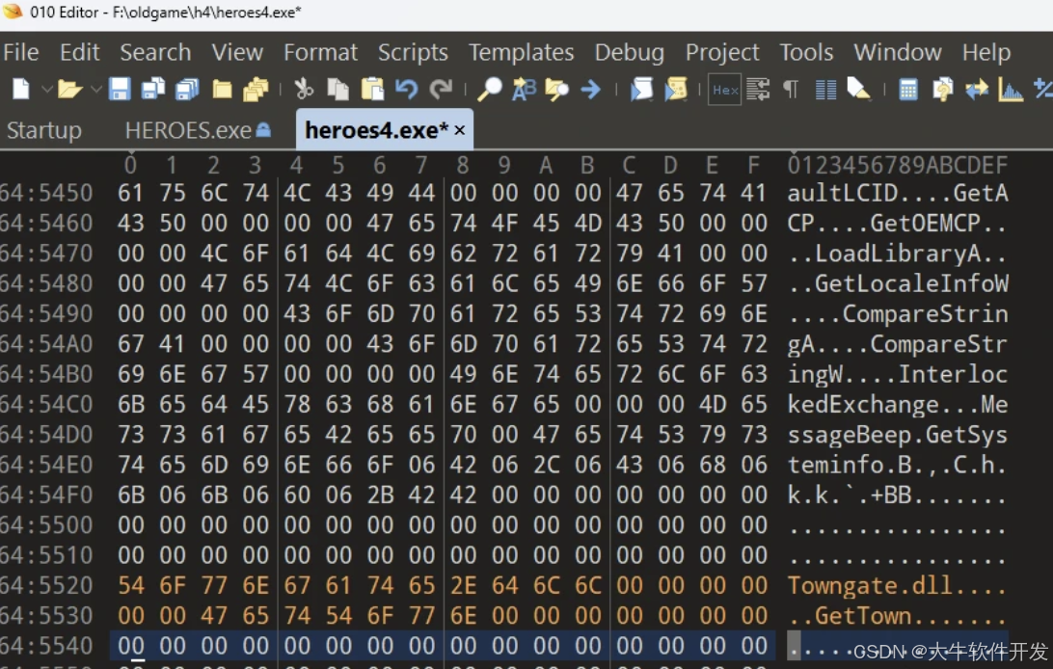Click the highlight marker icon
The image size is (1053, 669).
point(859,90)
